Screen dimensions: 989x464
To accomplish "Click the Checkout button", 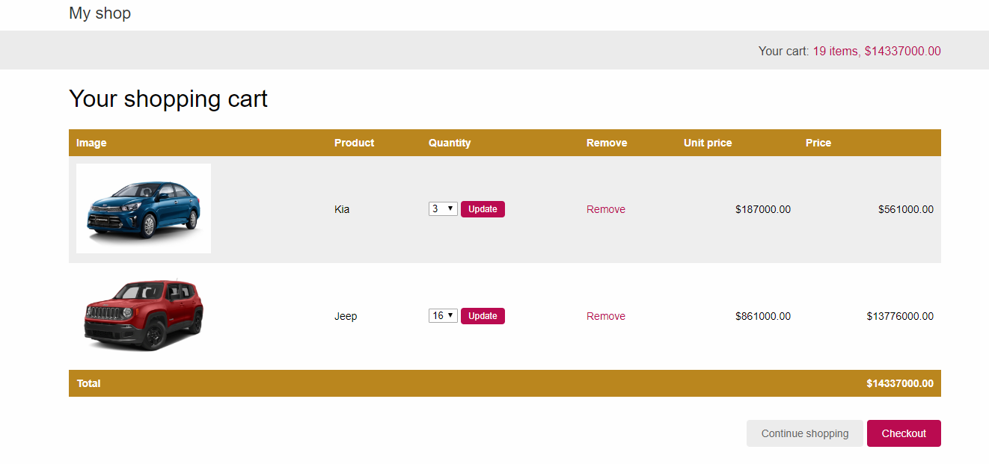I will point(904,433).
